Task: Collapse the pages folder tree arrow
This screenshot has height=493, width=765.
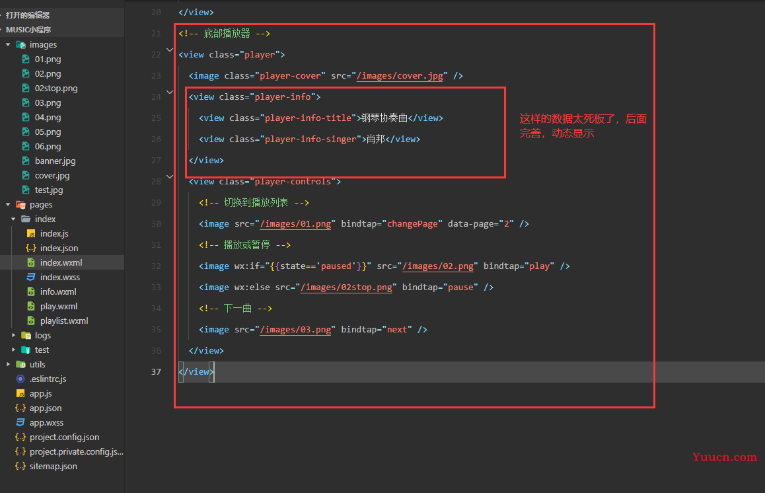Action: click(8, 204)
